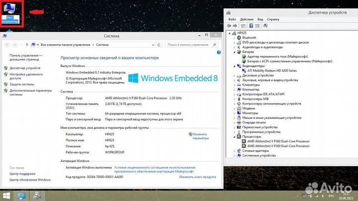This screenshot has height=201, width=358.
Task: Click the search magnifier in control panel search
Action: pyautogui.click(x=214, y=45)
